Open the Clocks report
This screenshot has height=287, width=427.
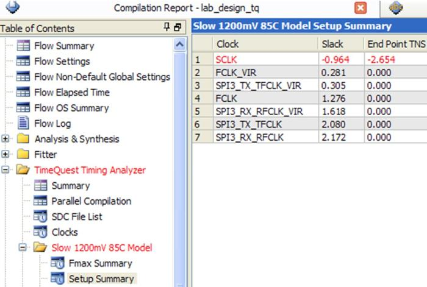pos(65,232)
